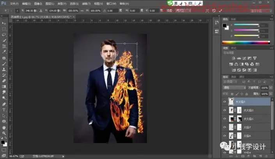This screenshot has height=159, width=275.
Task: Select the Crop tool
Action: tap(4, 46)
